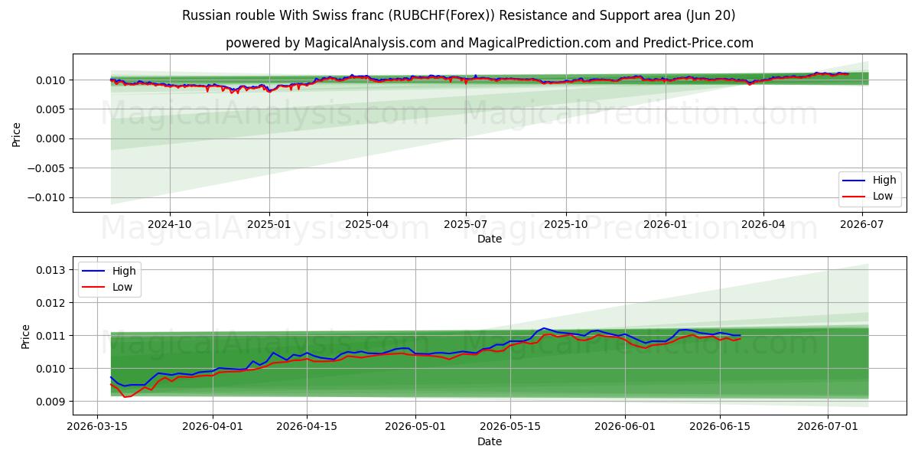
Task: Click the 2026-01 tick label
Action: click(666, 224)
